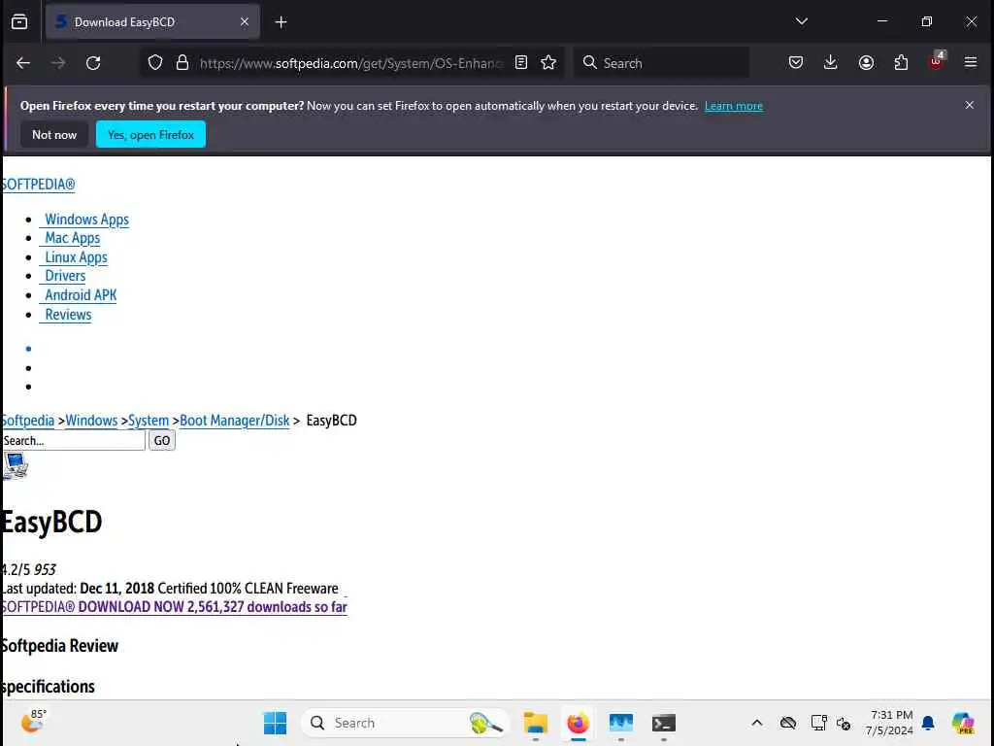Open the weather widget showing 85°
The height and width of the screenshot is (746, 994).
pyautogui.click(x=34, y=722)
